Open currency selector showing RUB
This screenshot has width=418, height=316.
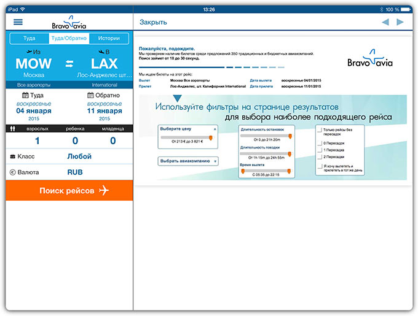75,172
